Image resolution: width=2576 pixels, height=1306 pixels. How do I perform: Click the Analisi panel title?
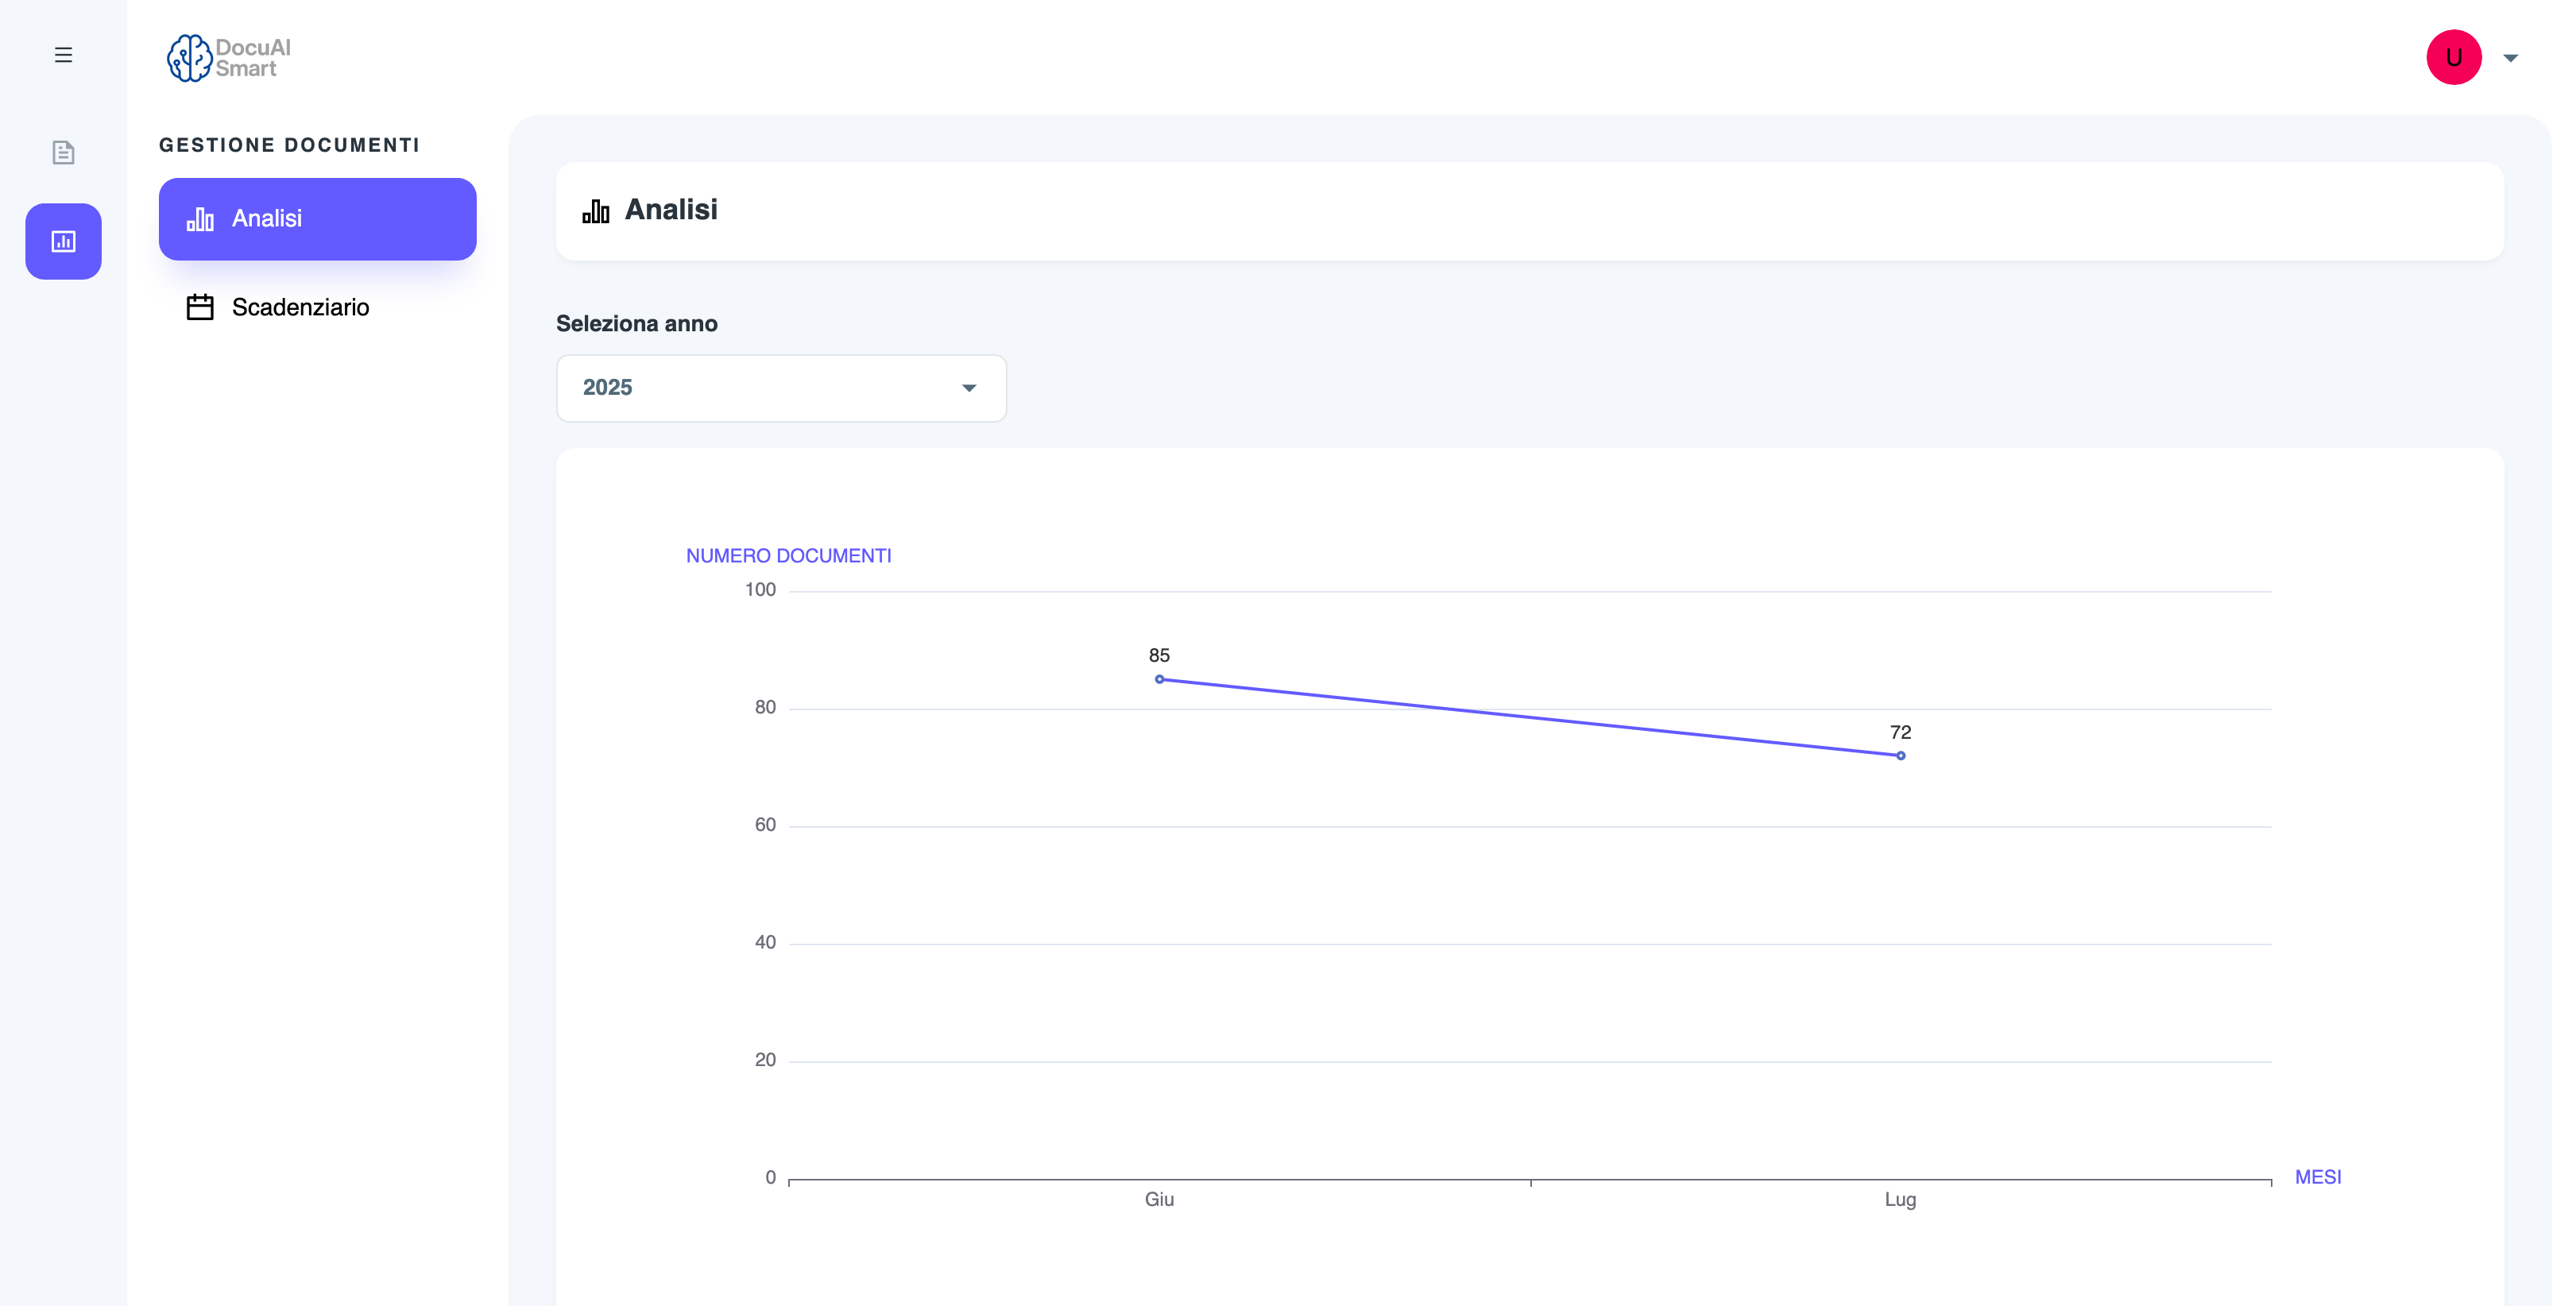coord(672,210)
